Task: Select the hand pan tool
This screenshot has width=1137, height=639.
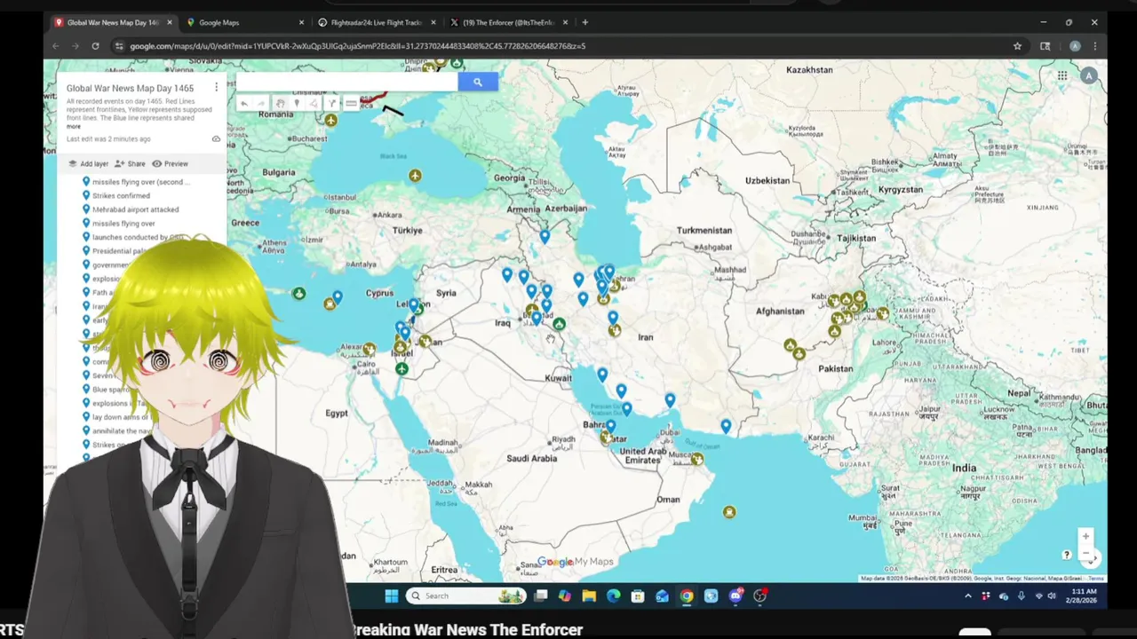Action: pyautogui.click(x=280, y=104)
